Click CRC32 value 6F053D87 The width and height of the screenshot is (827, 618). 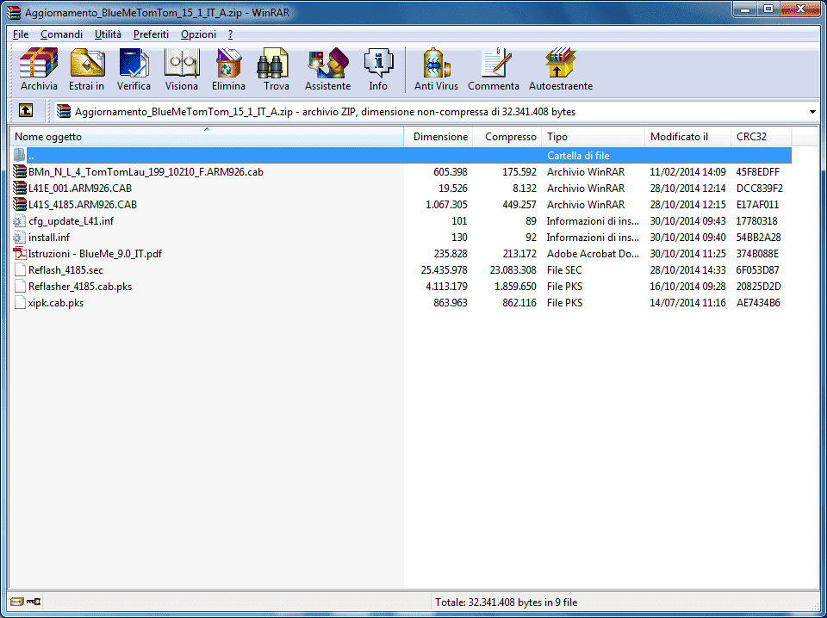point(758,269)
